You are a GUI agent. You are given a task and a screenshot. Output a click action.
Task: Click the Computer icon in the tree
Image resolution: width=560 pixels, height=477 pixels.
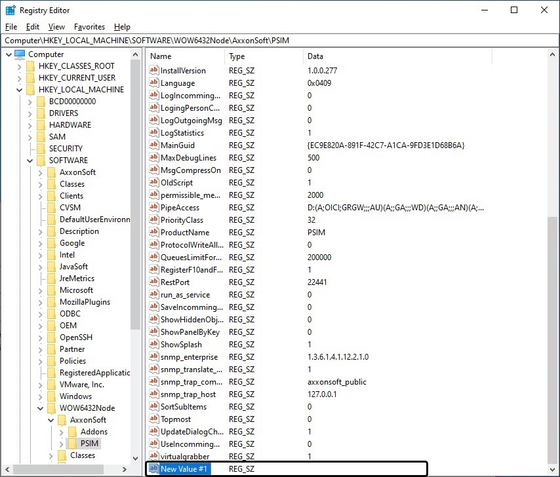pyautogui.click(x=20, y=54)
